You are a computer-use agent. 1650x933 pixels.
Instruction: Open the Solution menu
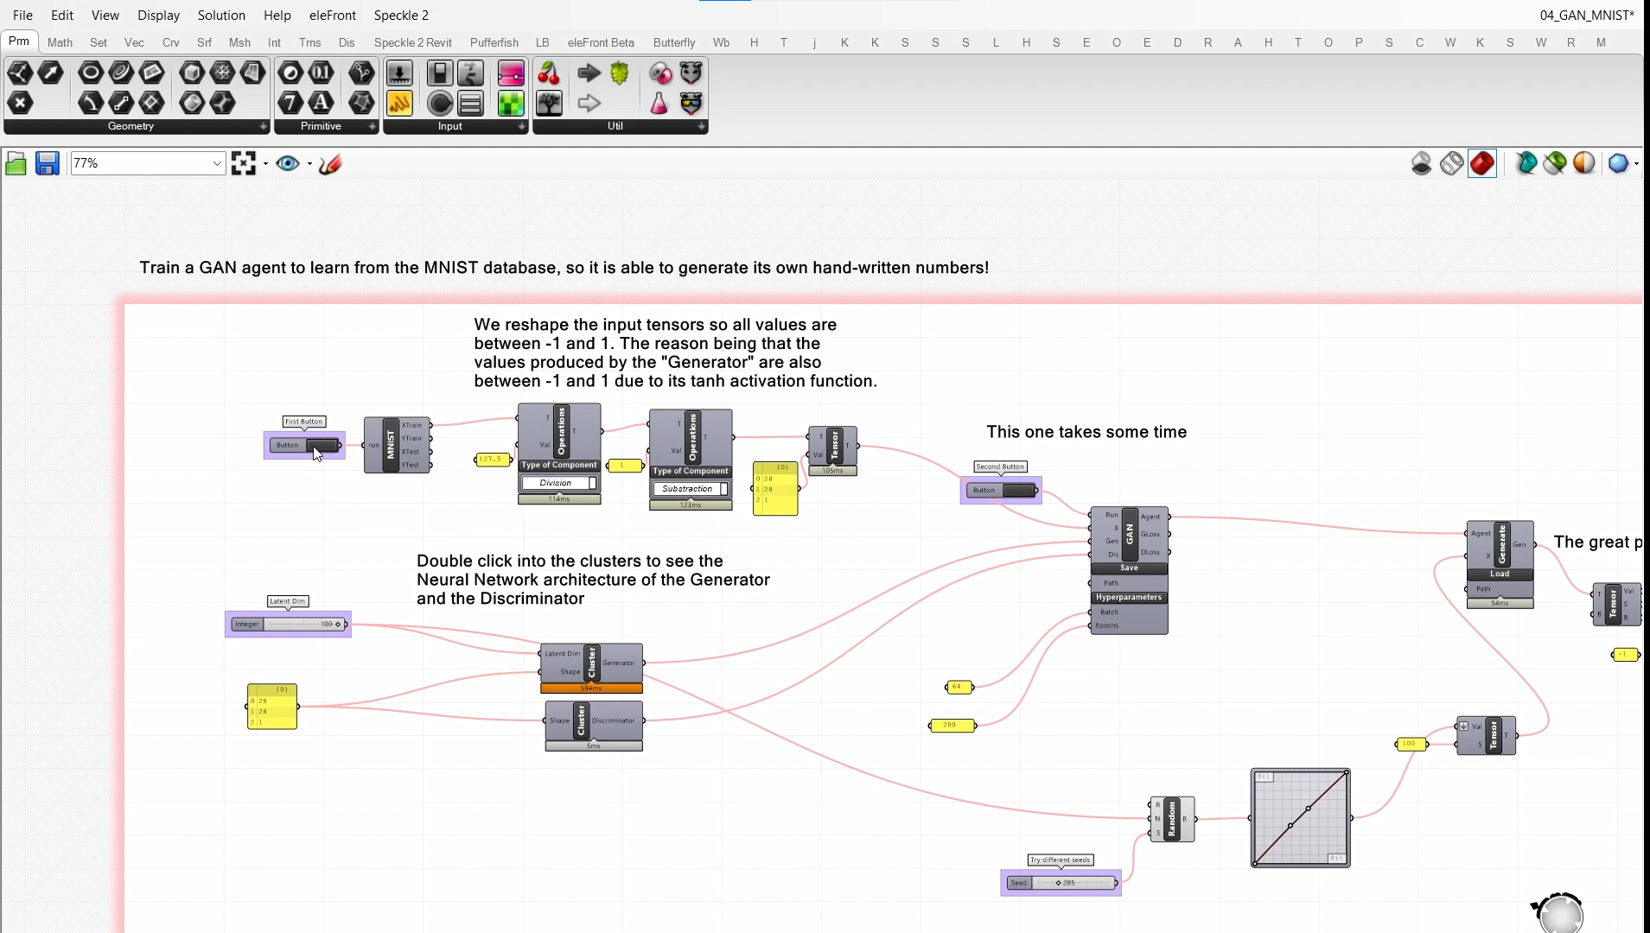coord(221,16)
